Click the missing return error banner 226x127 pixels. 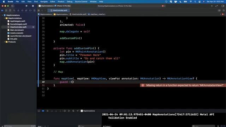(183, 85)
